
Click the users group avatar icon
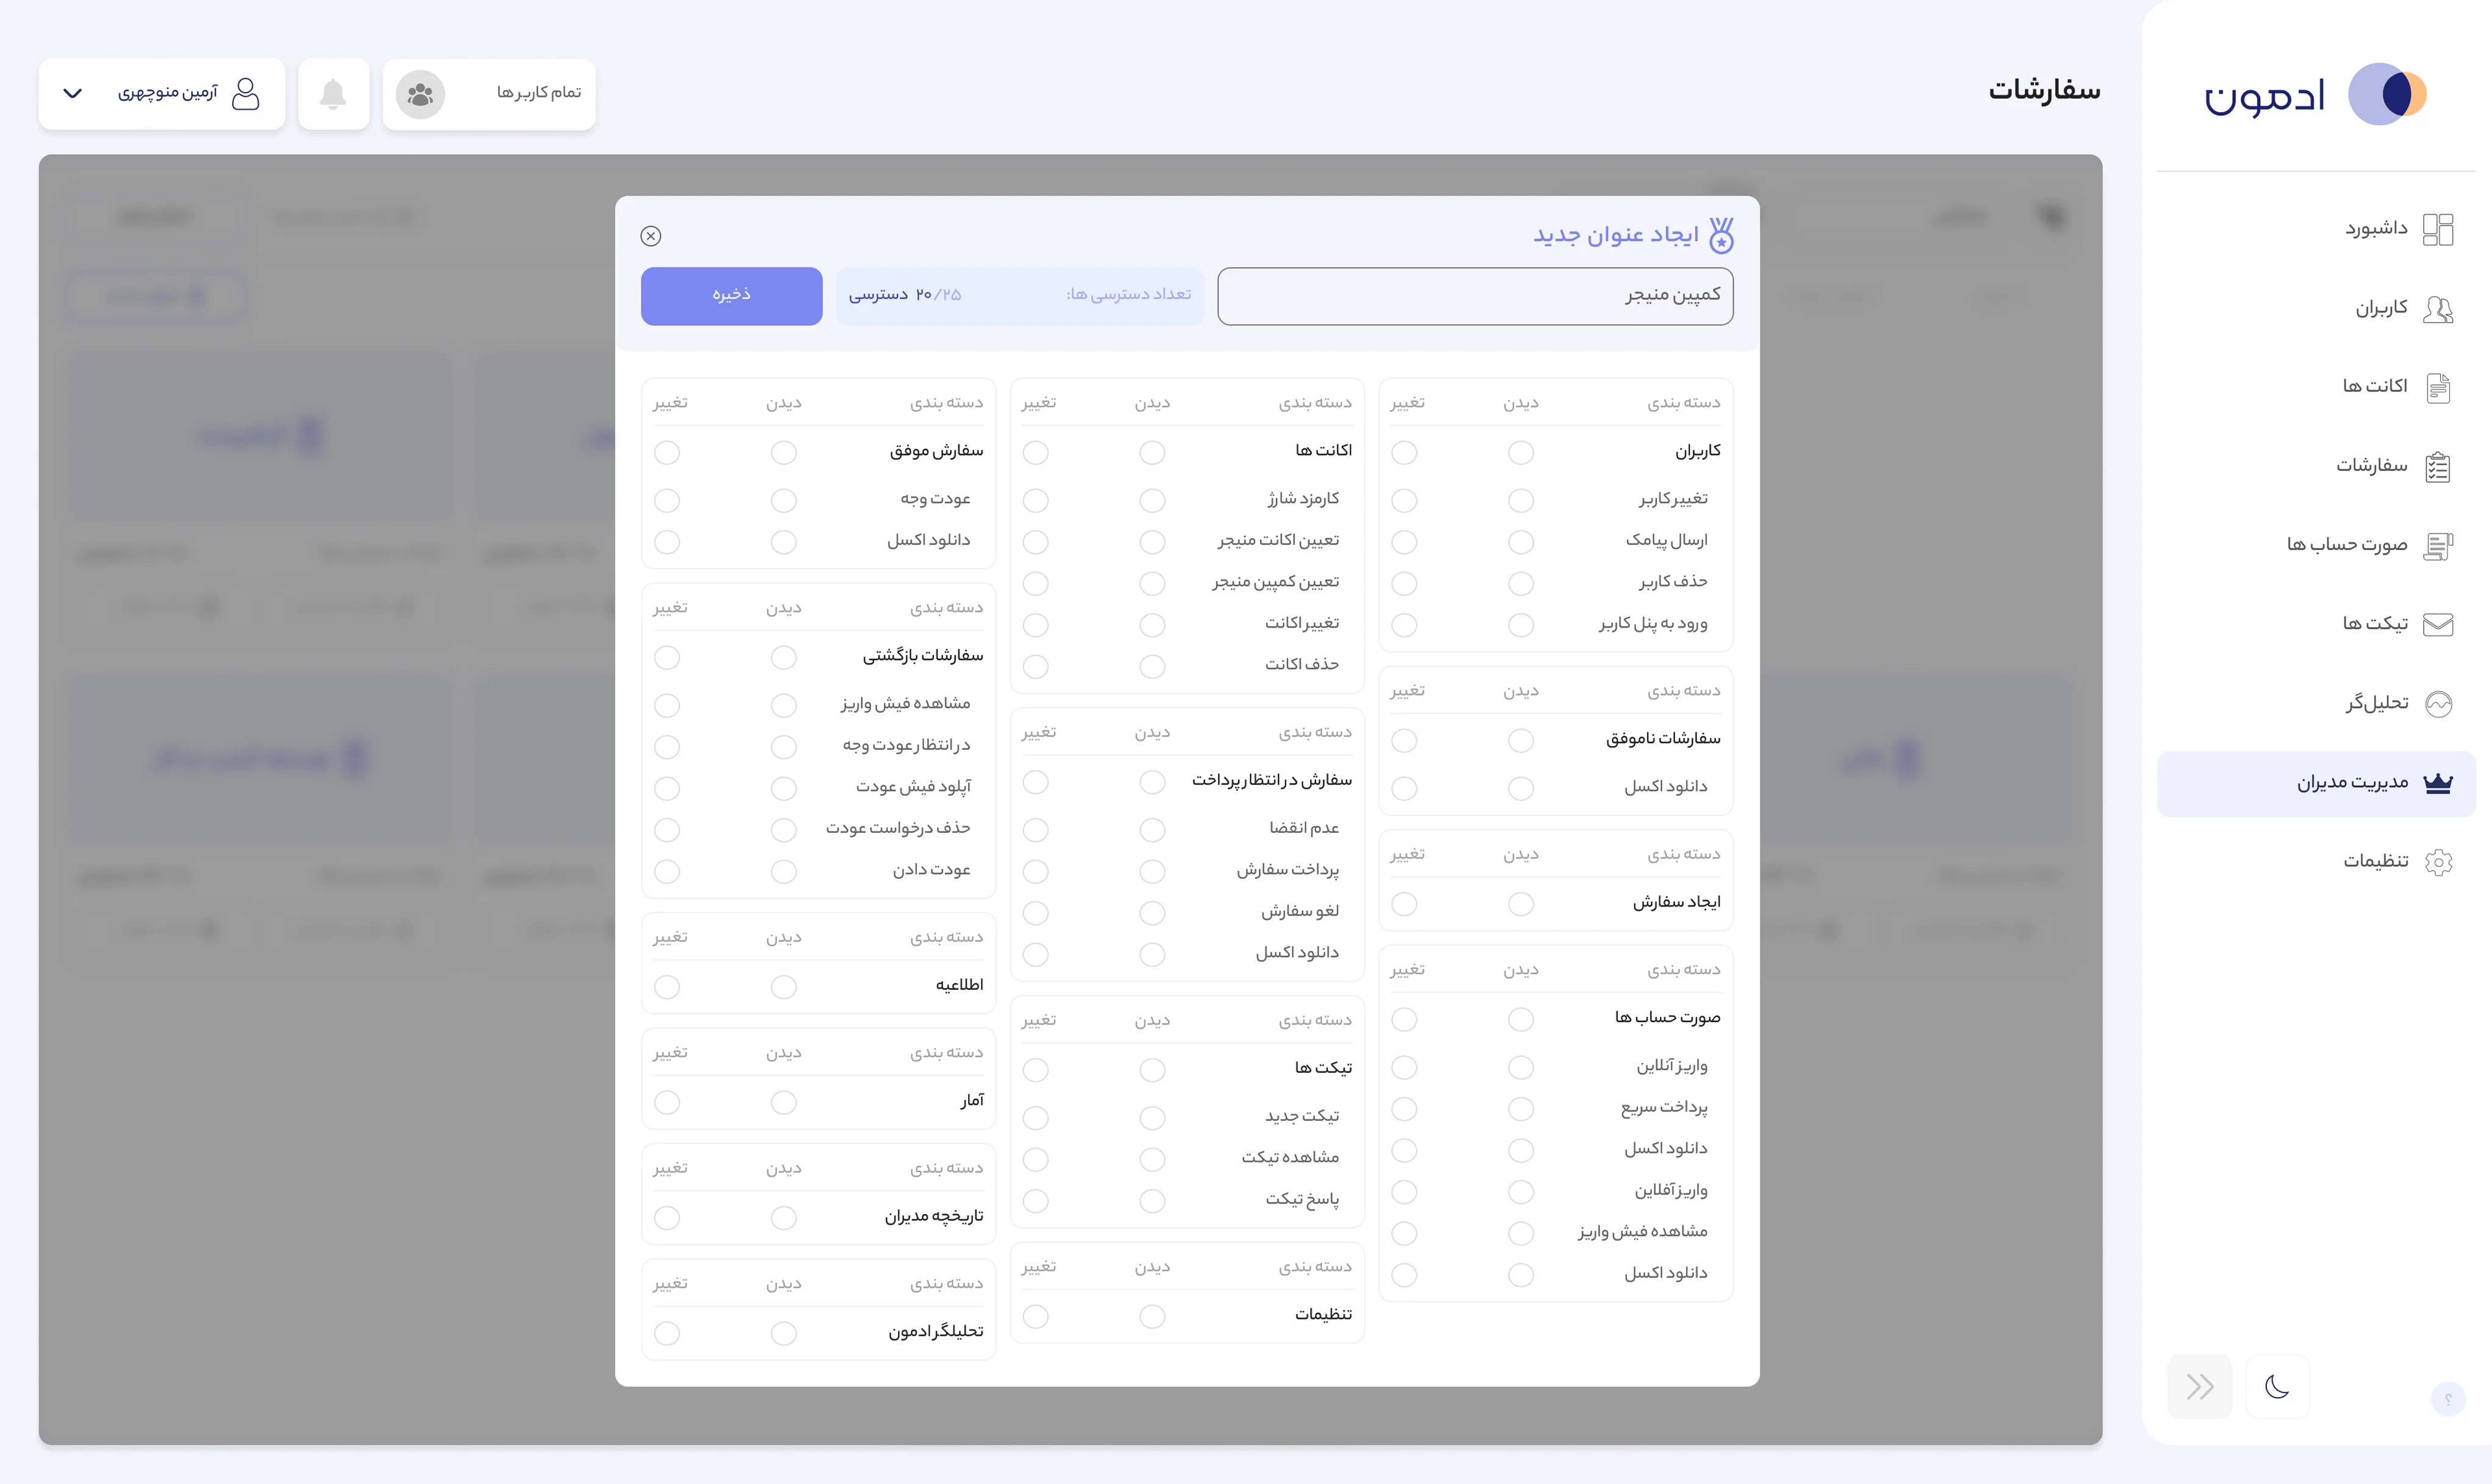point(420,94)
